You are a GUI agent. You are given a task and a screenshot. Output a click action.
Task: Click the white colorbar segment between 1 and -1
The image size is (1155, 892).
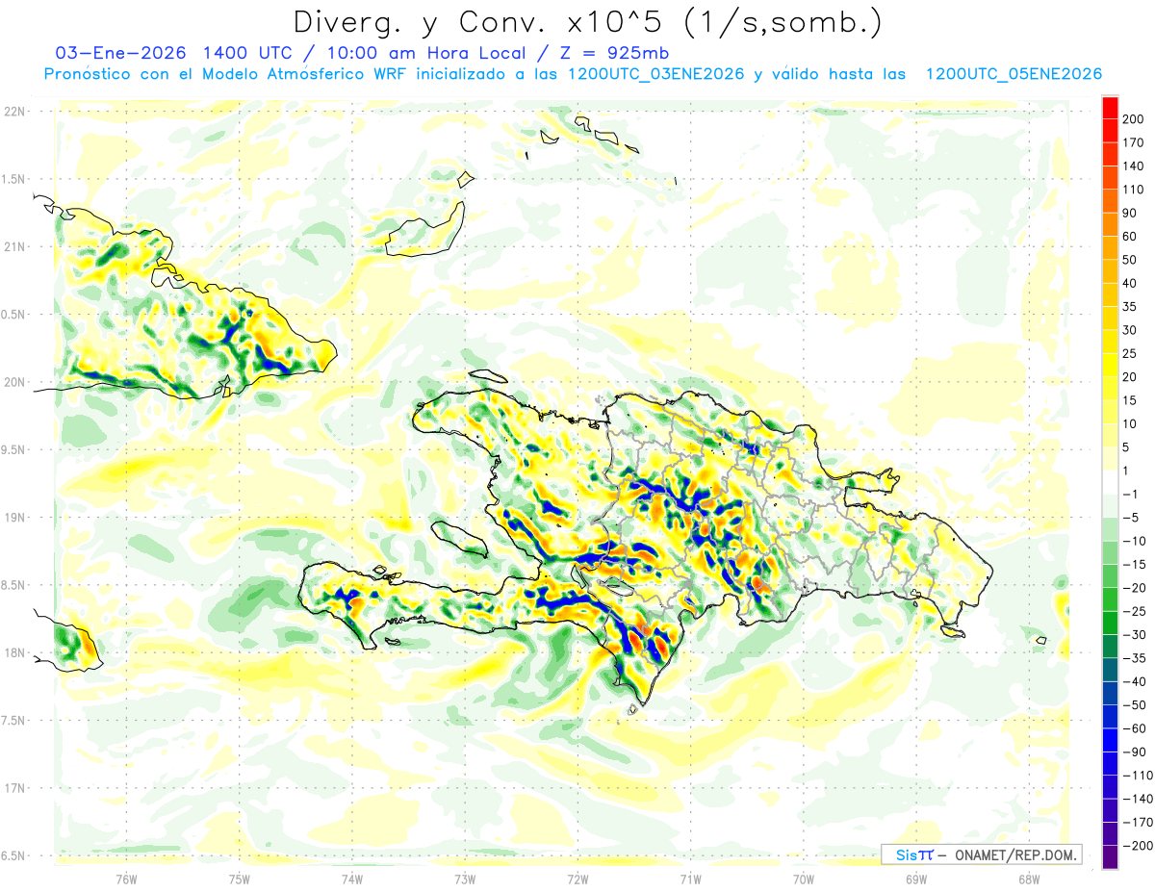(x=1110, y=483)
